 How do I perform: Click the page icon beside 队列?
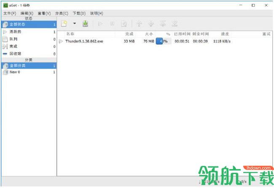click(5, 39)
